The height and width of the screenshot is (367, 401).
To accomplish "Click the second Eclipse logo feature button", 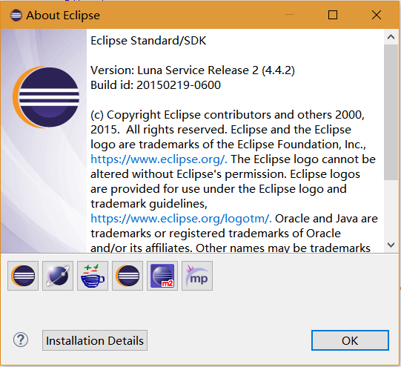I will click(127, 276).
